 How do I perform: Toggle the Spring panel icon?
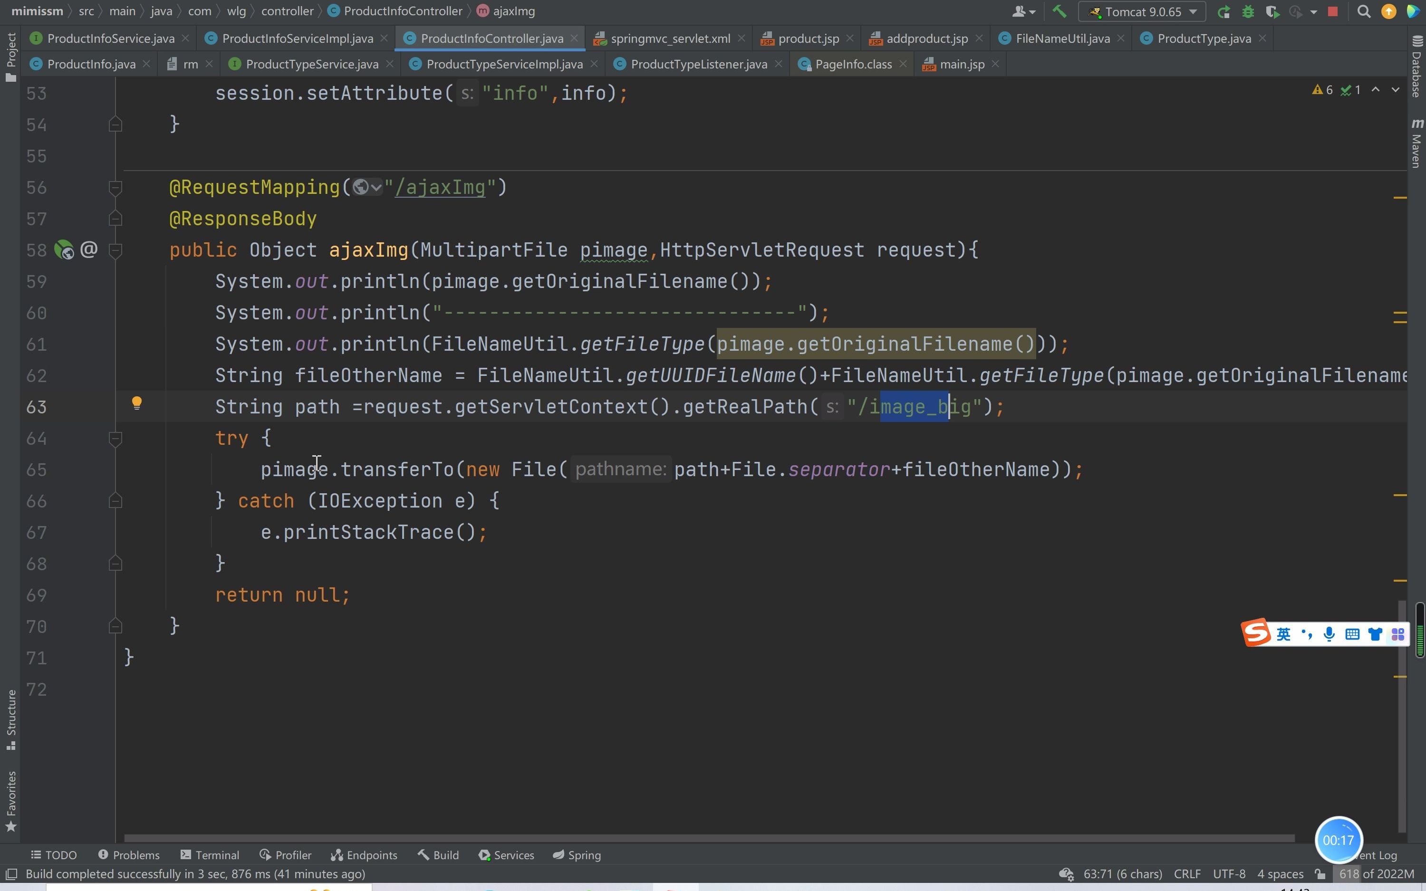click(583, 854)
